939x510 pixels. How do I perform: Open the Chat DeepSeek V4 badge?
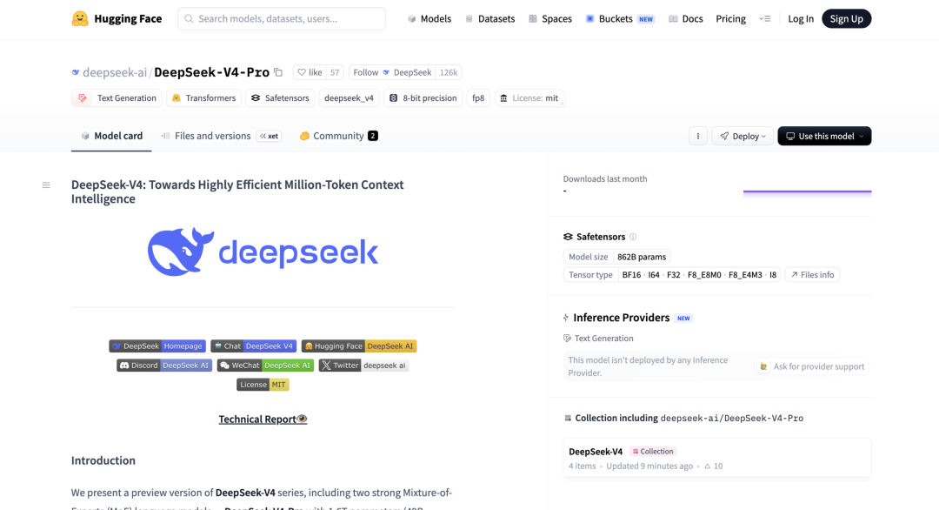click(x=253, y=346)
